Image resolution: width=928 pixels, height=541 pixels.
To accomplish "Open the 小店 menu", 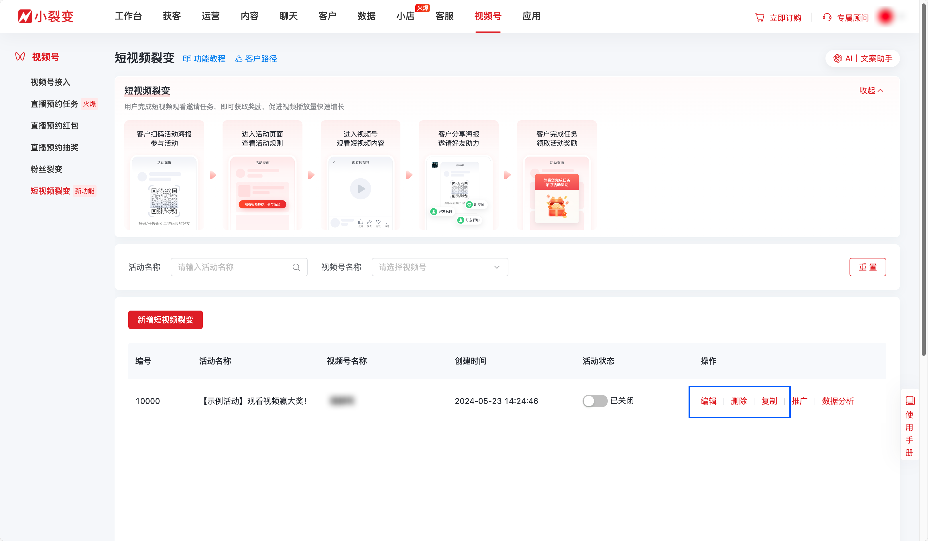I will (406, 16).
